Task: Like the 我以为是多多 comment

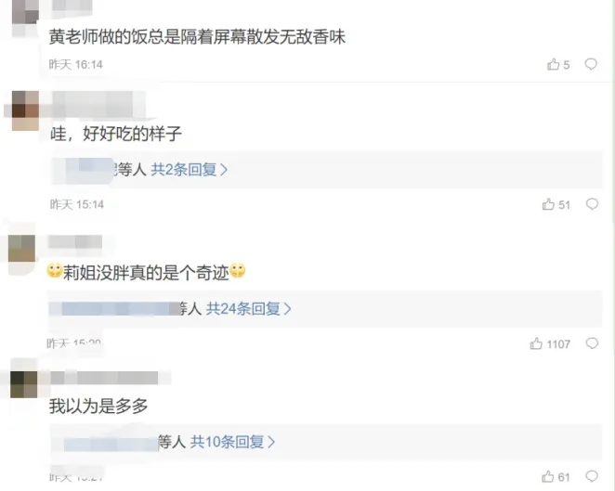Action: tap(556, 476)
